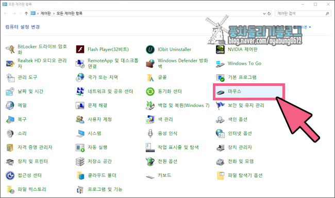Open the 파일 탐색기 옵션 icon

(x=220, y=175)
